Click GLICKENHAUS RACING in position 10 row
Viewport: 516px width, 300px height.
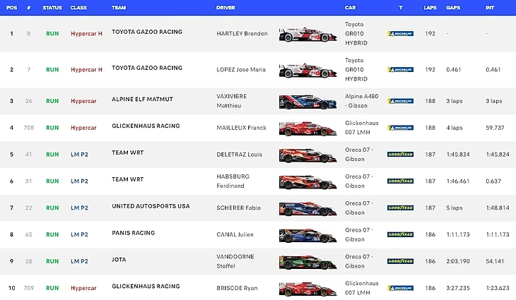pos(146,286)
